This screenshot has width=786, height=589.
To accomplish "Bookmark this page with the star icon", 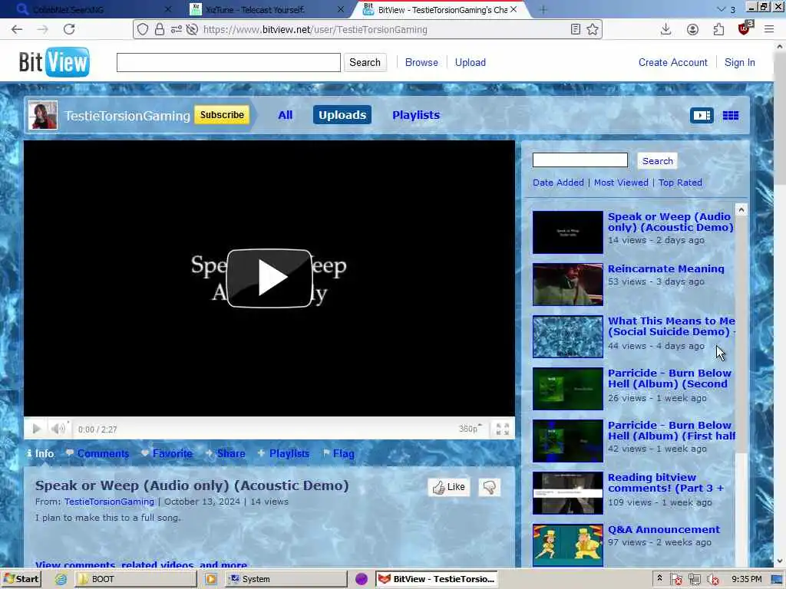I will tap(593, 30).
